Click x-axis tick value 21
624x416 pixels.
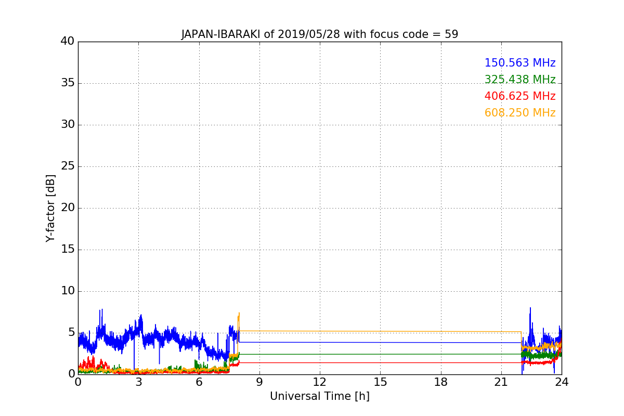click(501, 382)
